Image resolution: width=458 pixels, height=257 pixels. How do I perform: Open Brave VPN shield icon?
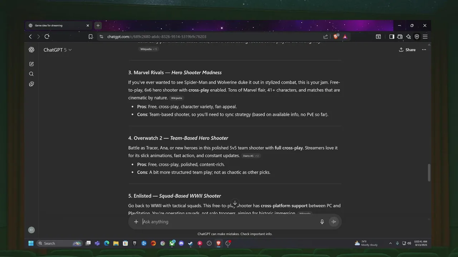[x=417, y=36]
